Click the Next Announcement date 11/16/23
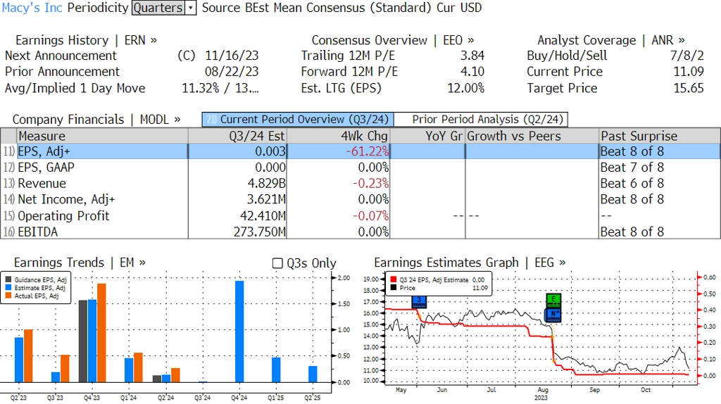 232,56
